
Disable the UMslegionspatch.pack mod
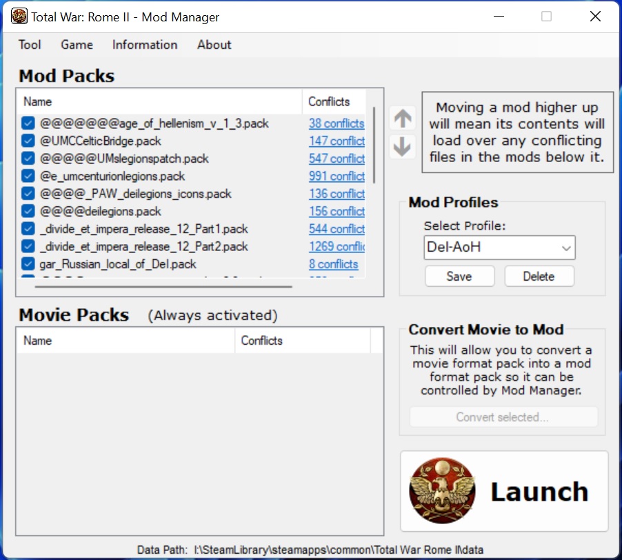pos(28,159)
